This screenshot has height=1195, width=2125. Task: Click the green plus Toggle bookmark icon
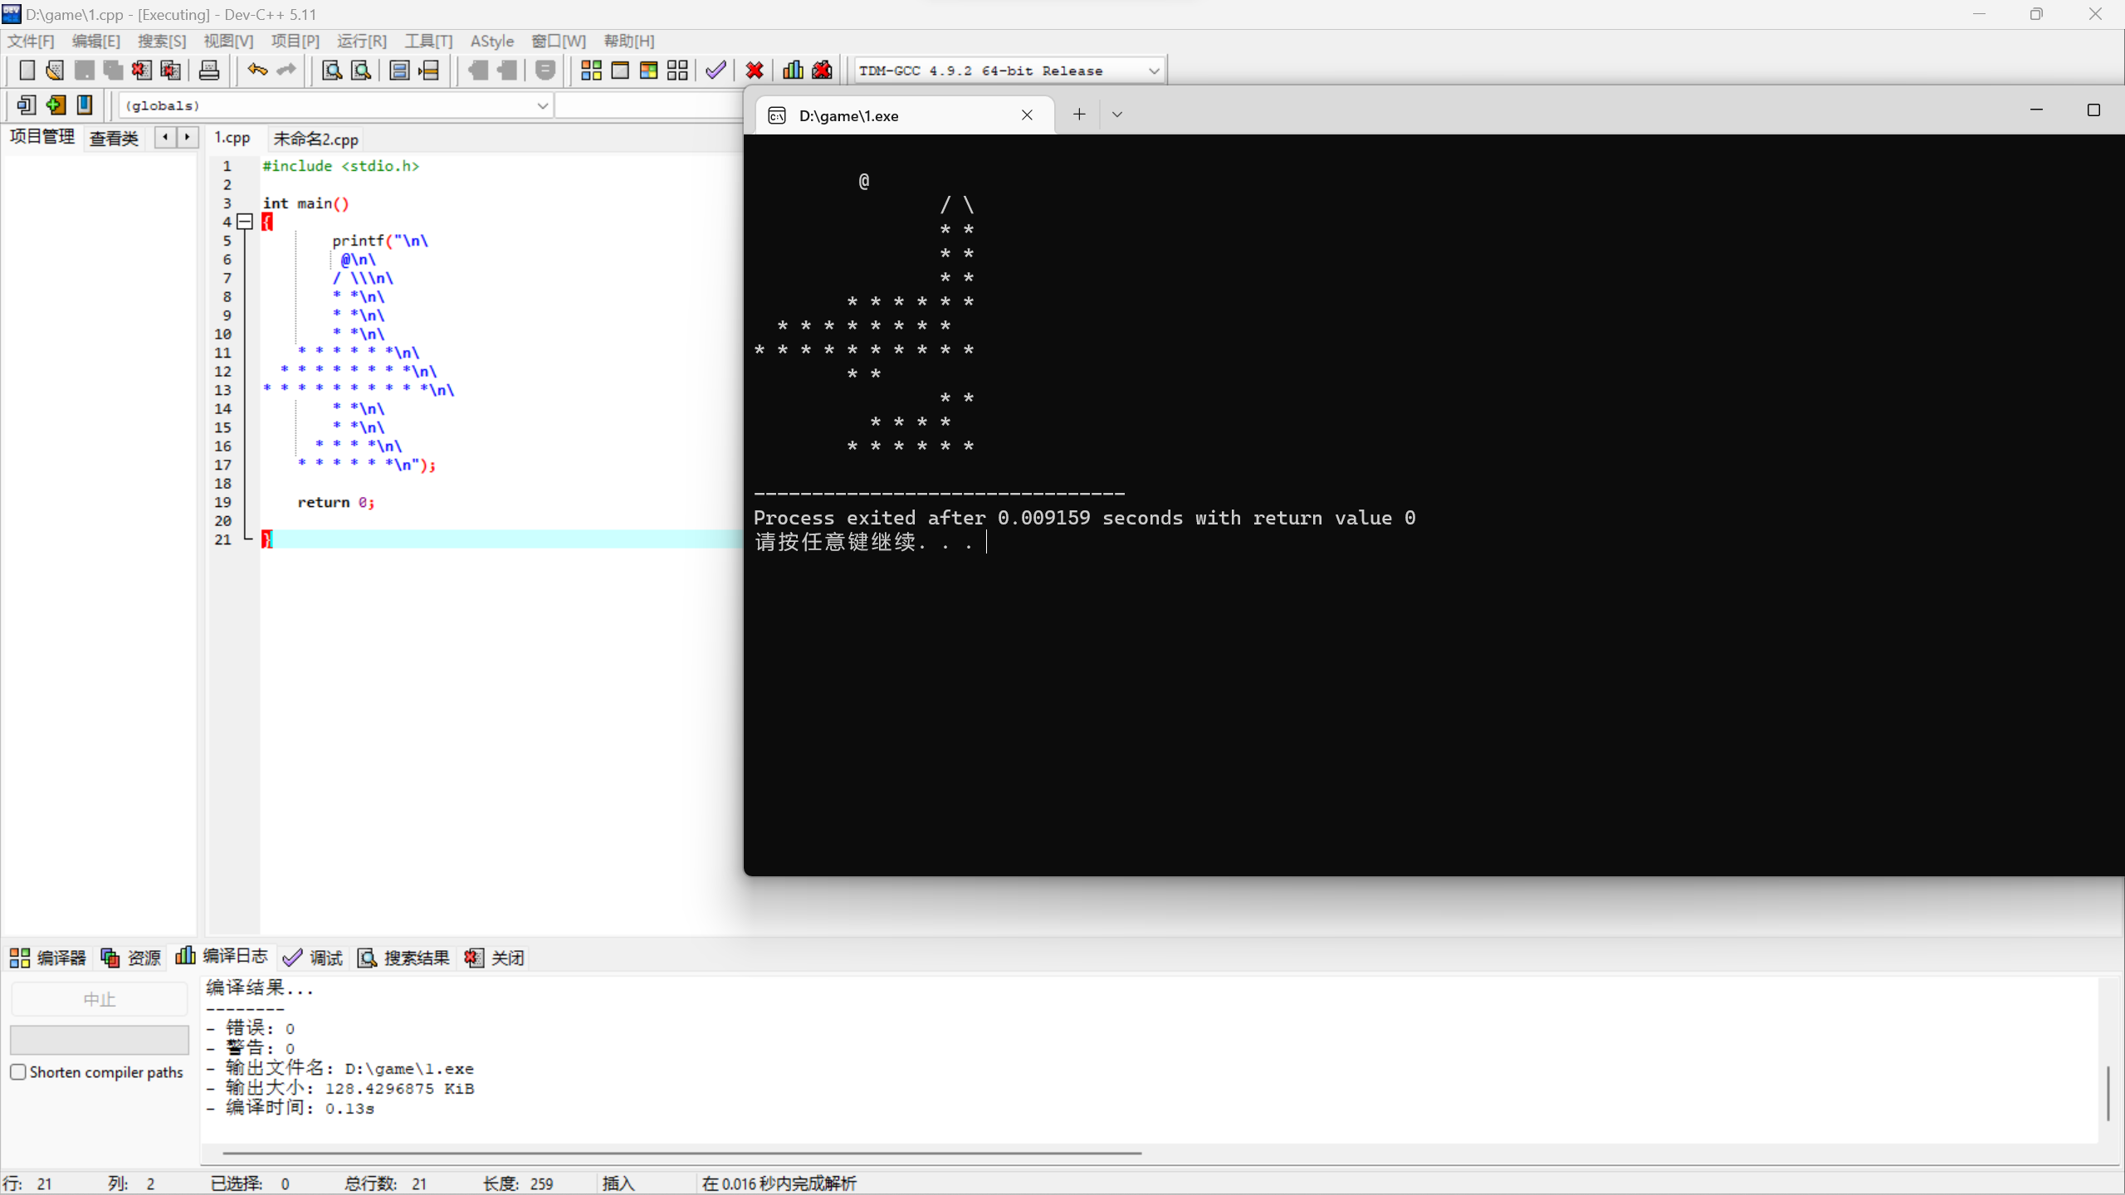56,105
